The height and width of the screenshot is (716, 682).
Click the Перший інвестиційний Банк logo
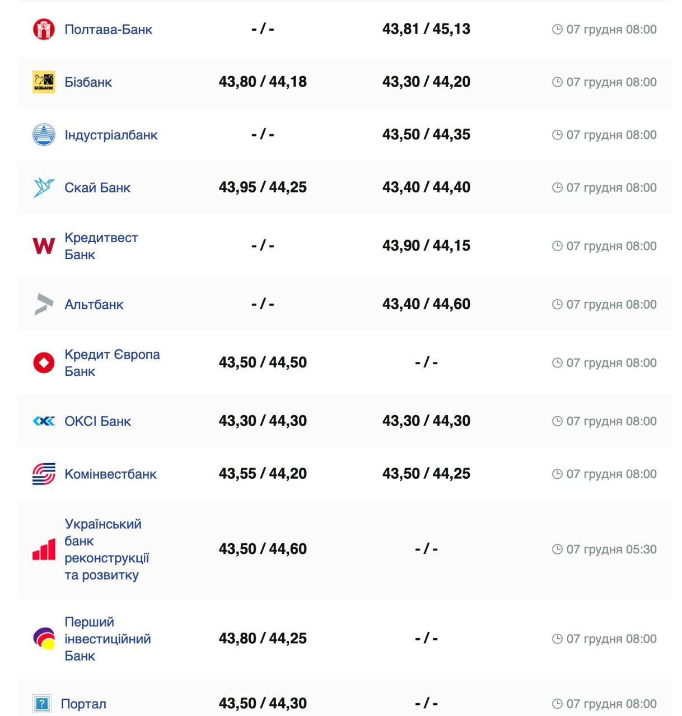(44, 639)
